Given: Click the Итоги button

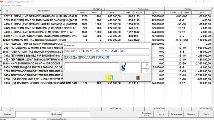Looking at the screenshot, I should click(161, 114).
